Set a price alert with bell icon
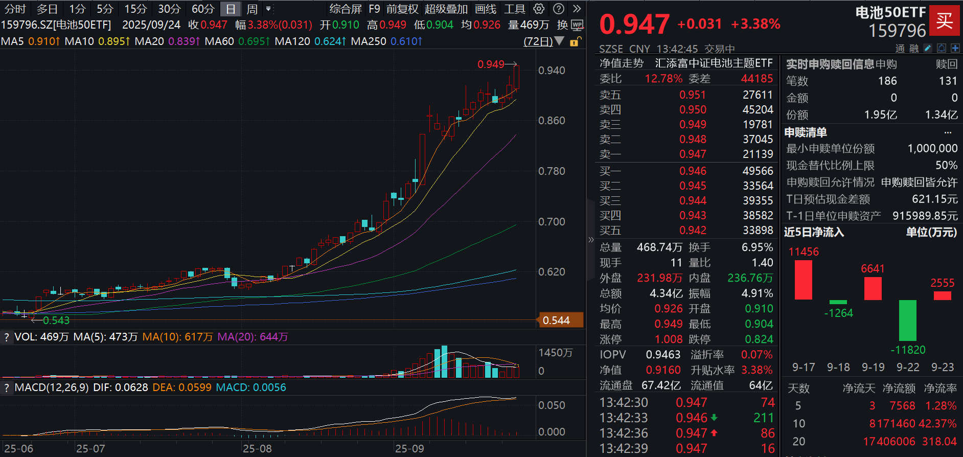This screenshot has width=963, height=457. coord(942,48)
